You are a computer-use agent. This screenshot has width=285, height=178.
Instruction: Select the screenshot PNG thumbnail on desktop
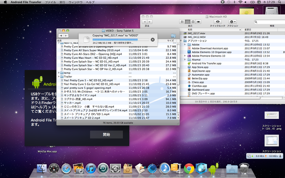pos(272,115)
